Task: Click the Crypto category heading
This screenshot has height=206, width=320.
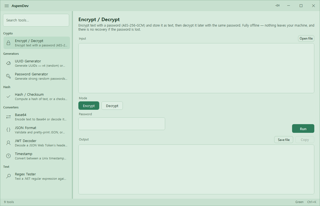Action: click(8, 33)
